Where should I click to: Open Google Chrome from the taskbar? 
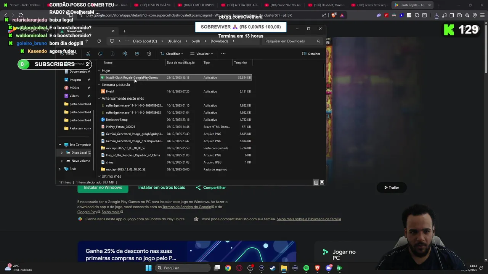pos(228,268)
